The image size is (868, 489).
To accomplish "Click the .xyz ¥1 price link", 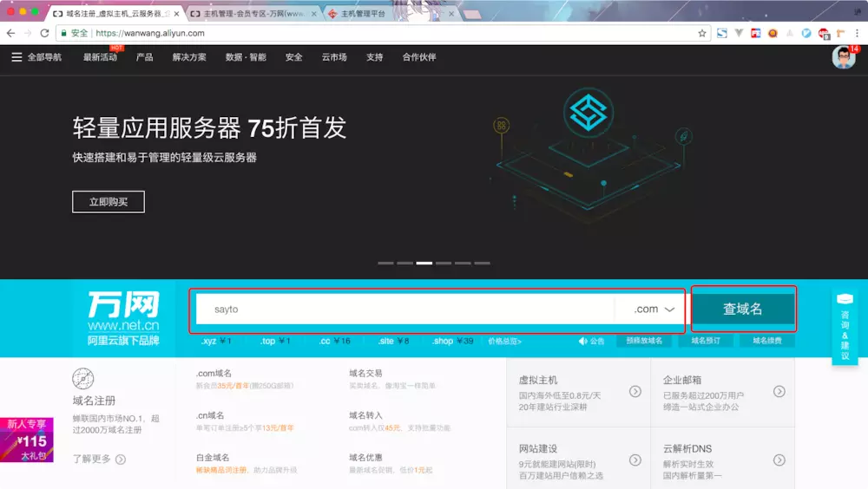I will (216, 341).
